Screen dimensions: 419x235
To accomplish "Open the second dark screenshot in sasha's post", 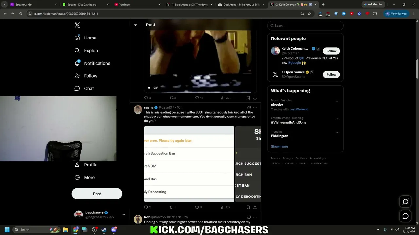I will (x=248, y=164).
